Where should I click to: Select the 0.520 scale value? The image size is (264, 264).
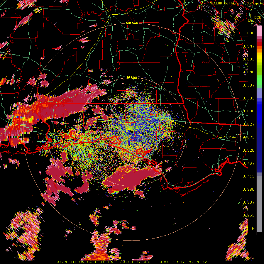tap(248, 150)
